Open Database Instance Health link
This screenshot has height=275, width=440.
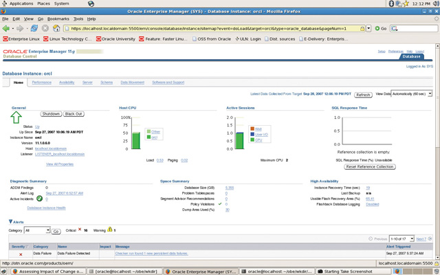point(46,208)
